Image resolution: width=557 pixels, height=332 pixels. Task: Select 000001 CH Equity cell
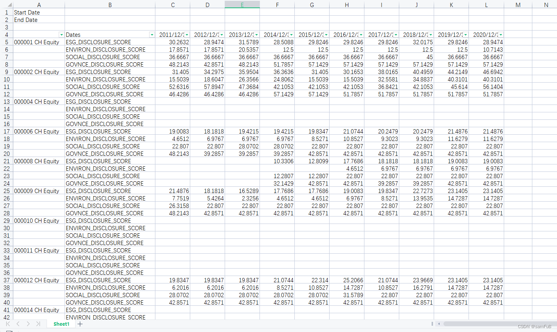coord(39,42)
